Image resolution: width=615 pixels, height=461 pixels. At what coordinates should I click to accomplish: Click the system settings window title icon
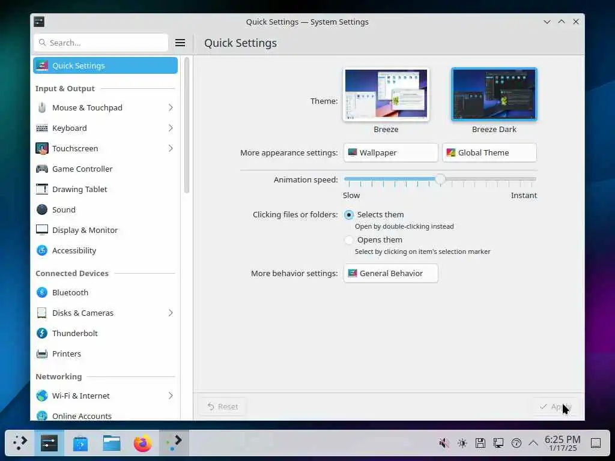[39, 22]
